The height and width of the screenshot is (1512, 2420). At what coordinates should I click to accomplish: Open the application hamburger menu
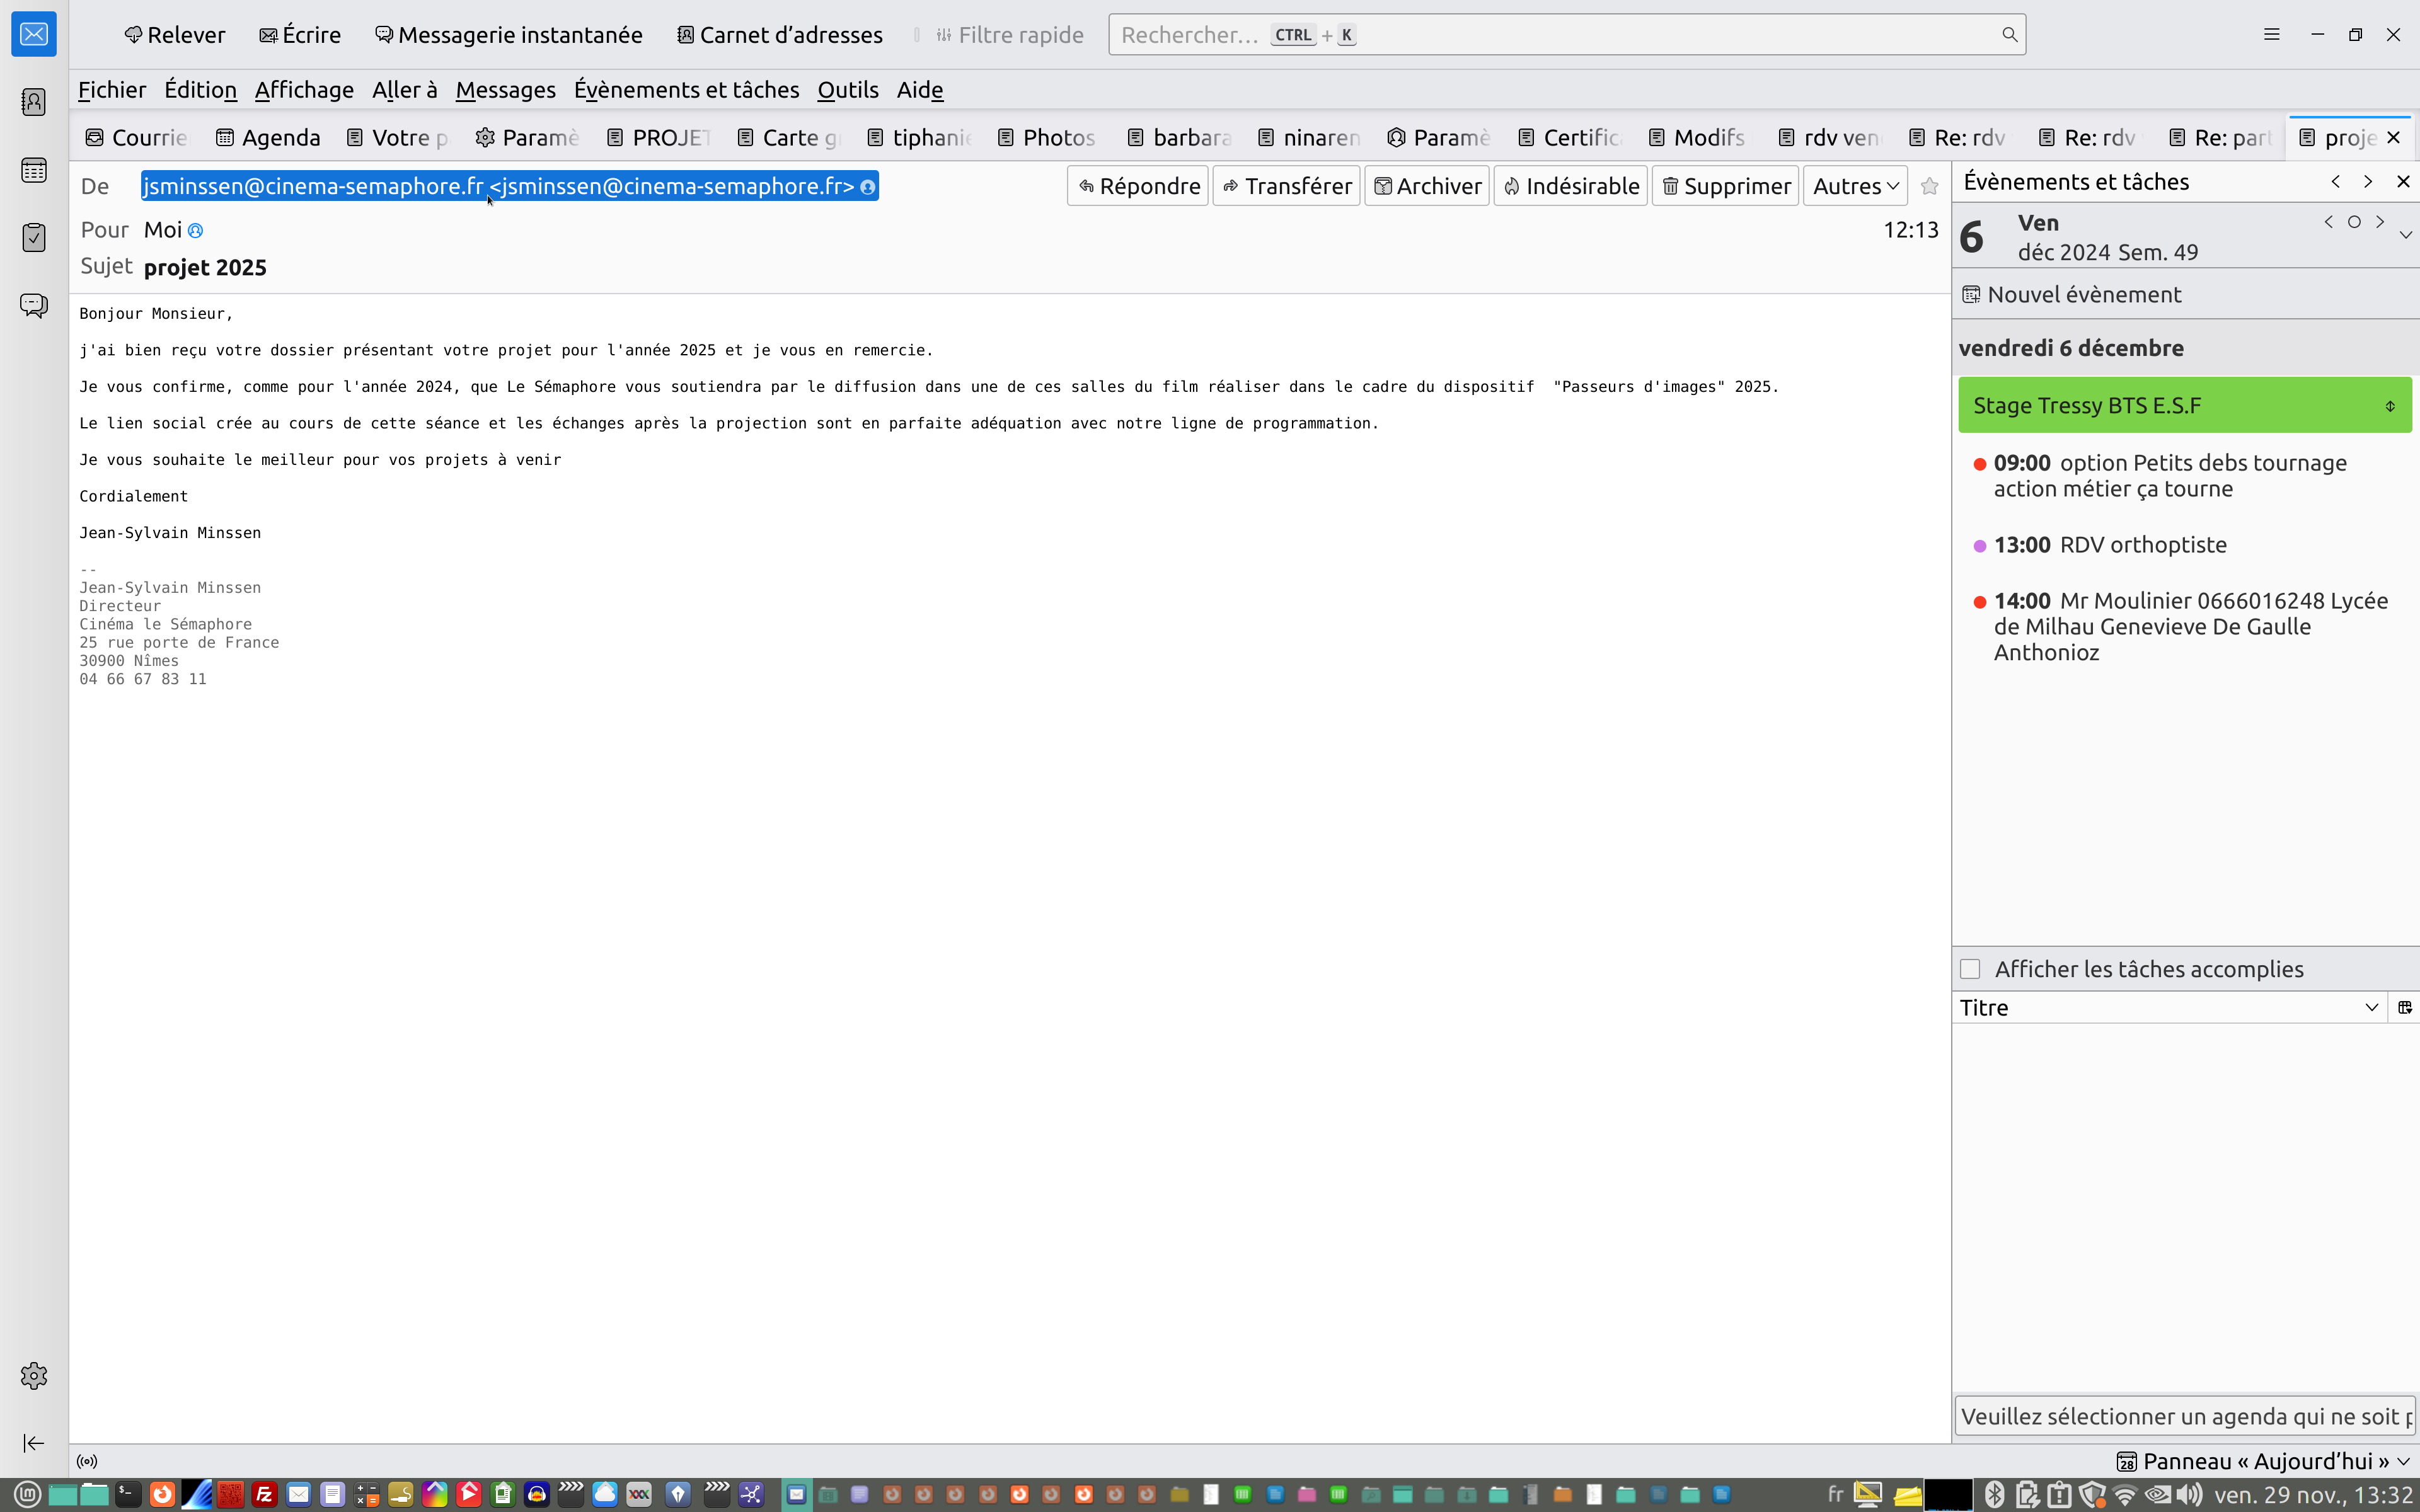2271,34
